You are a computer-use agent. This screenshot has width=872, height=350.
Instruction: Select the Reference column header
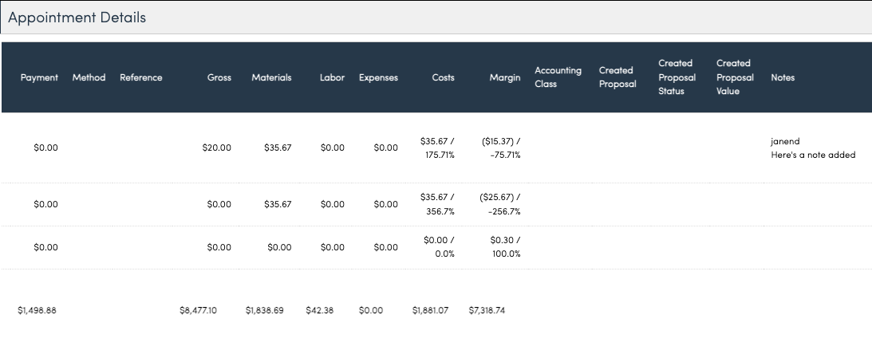(x=140, y=77)
